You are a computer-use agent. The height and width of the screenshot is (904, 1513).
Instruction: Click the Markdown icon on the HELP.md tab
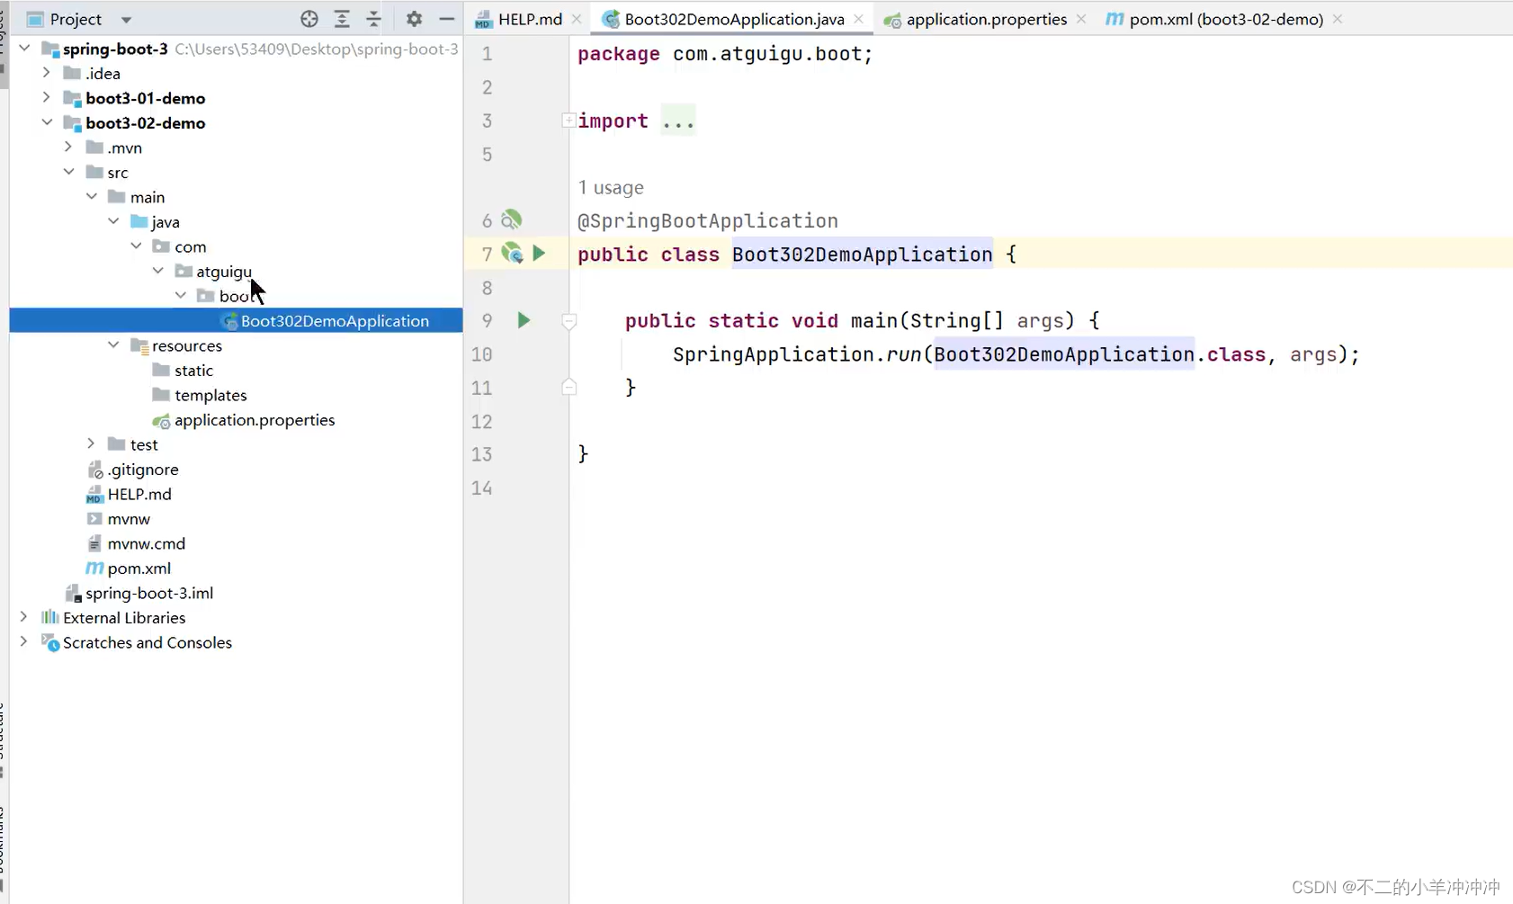tap(482, 18)
